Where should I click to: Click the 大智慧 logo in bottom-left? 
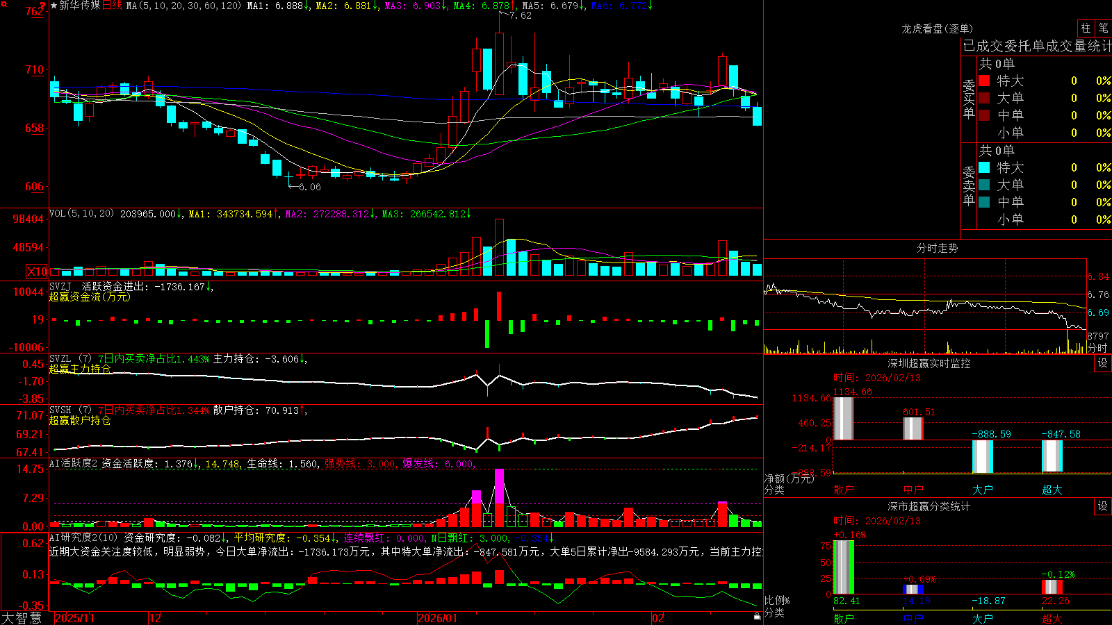point(22,618)
